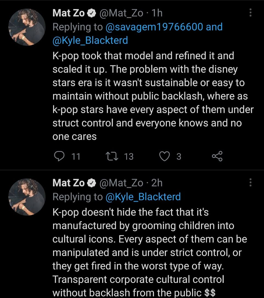This screenshot has width=264, height=298.
Task: Open Mat Zo name on second tweet
Action: (x=68, y=183)
